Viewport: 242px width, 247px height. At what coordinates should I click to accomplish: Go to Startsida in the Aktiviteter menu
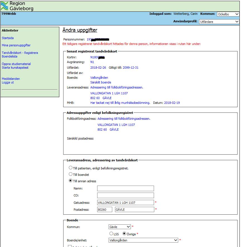pos(8,38)
